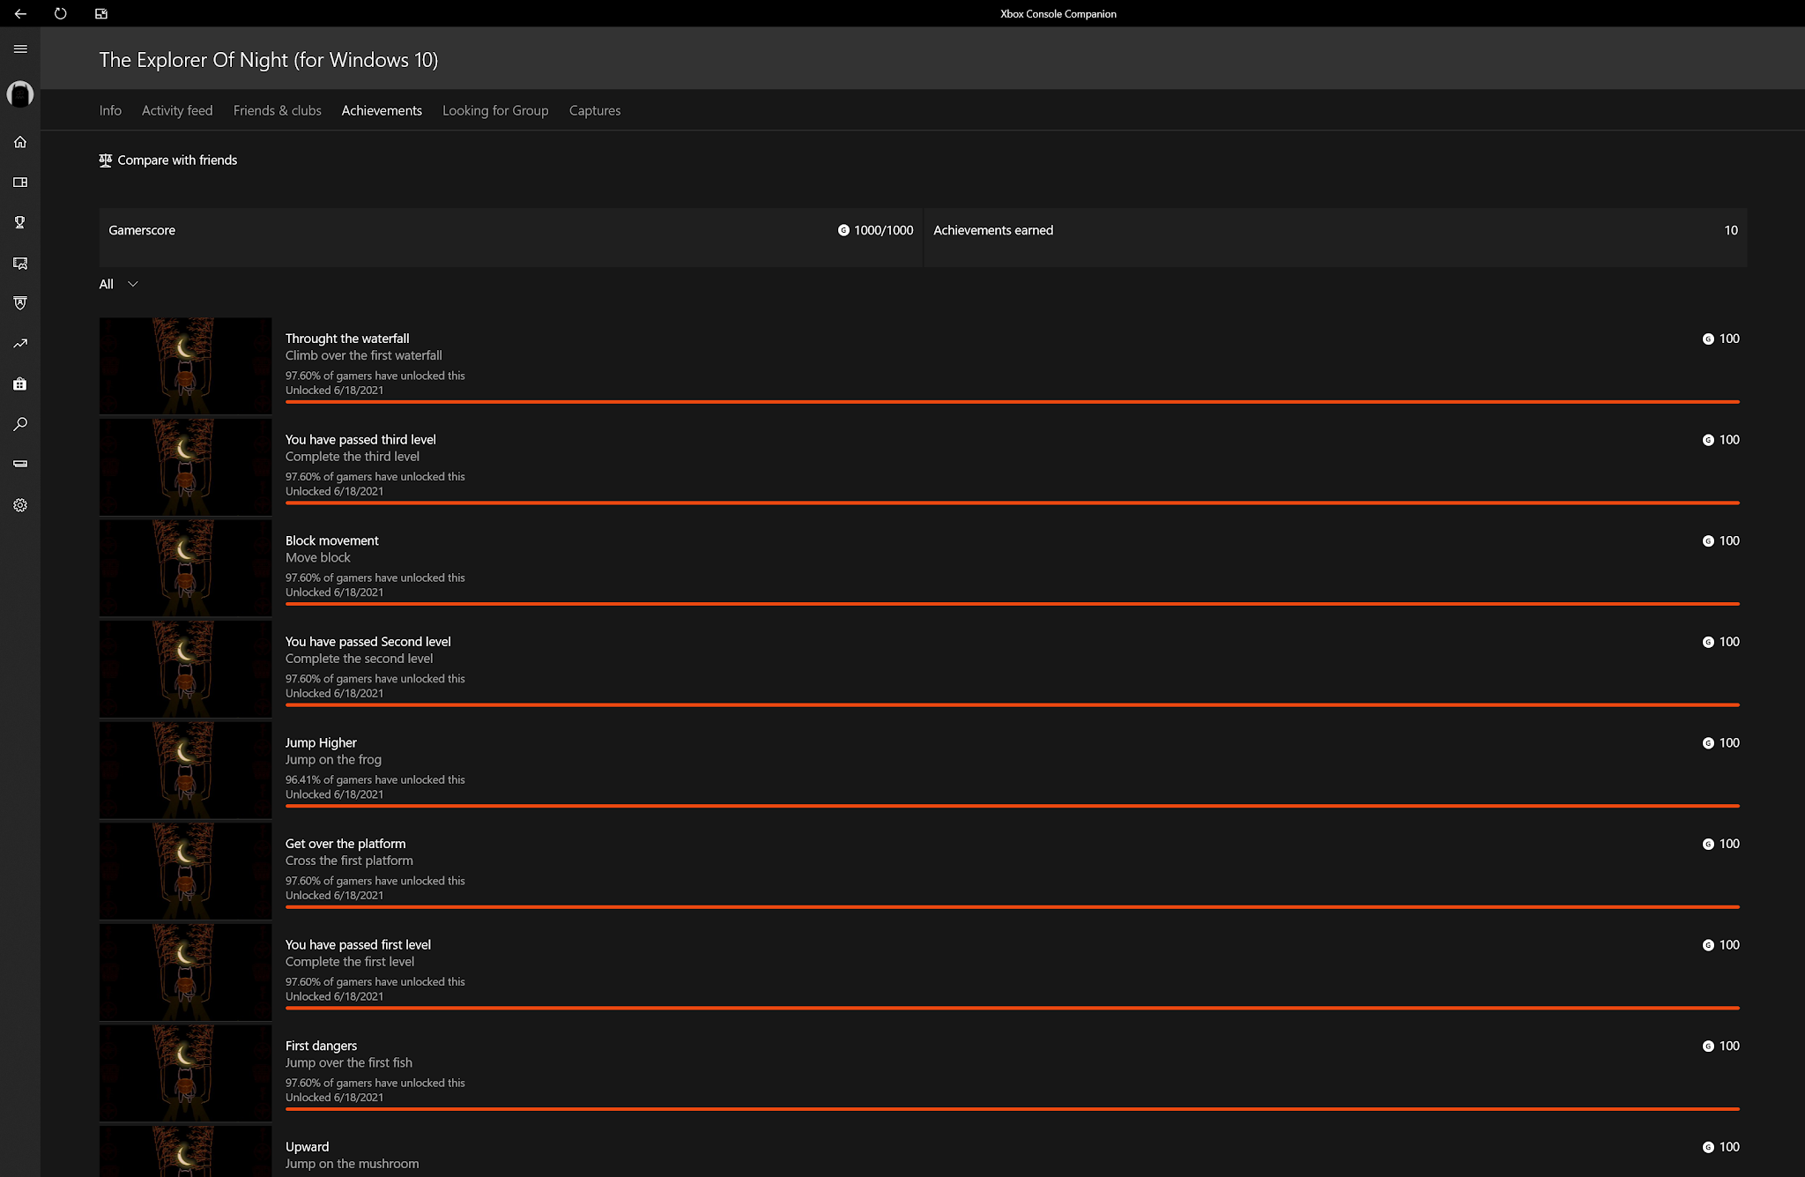The height and width of the screenshot is (1177, 1805).
Task: Click the G icon on Jump Higher row
Action: (1708, 743)
